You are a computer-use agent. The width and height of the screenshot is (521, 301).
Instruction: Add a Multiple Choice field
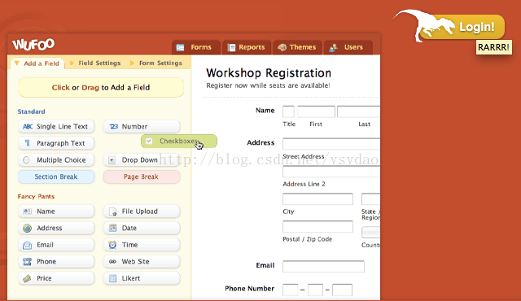point(56,160)
